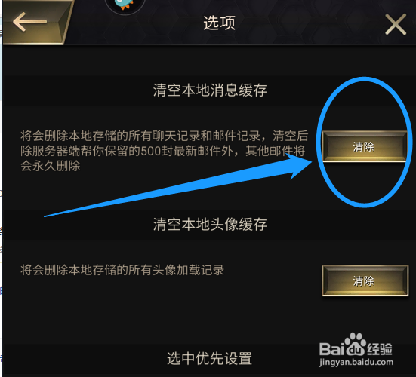Open the jingyan.baidu.com watermark link
The height and width of the screenshot is (377, 416).
click(356, 362)
